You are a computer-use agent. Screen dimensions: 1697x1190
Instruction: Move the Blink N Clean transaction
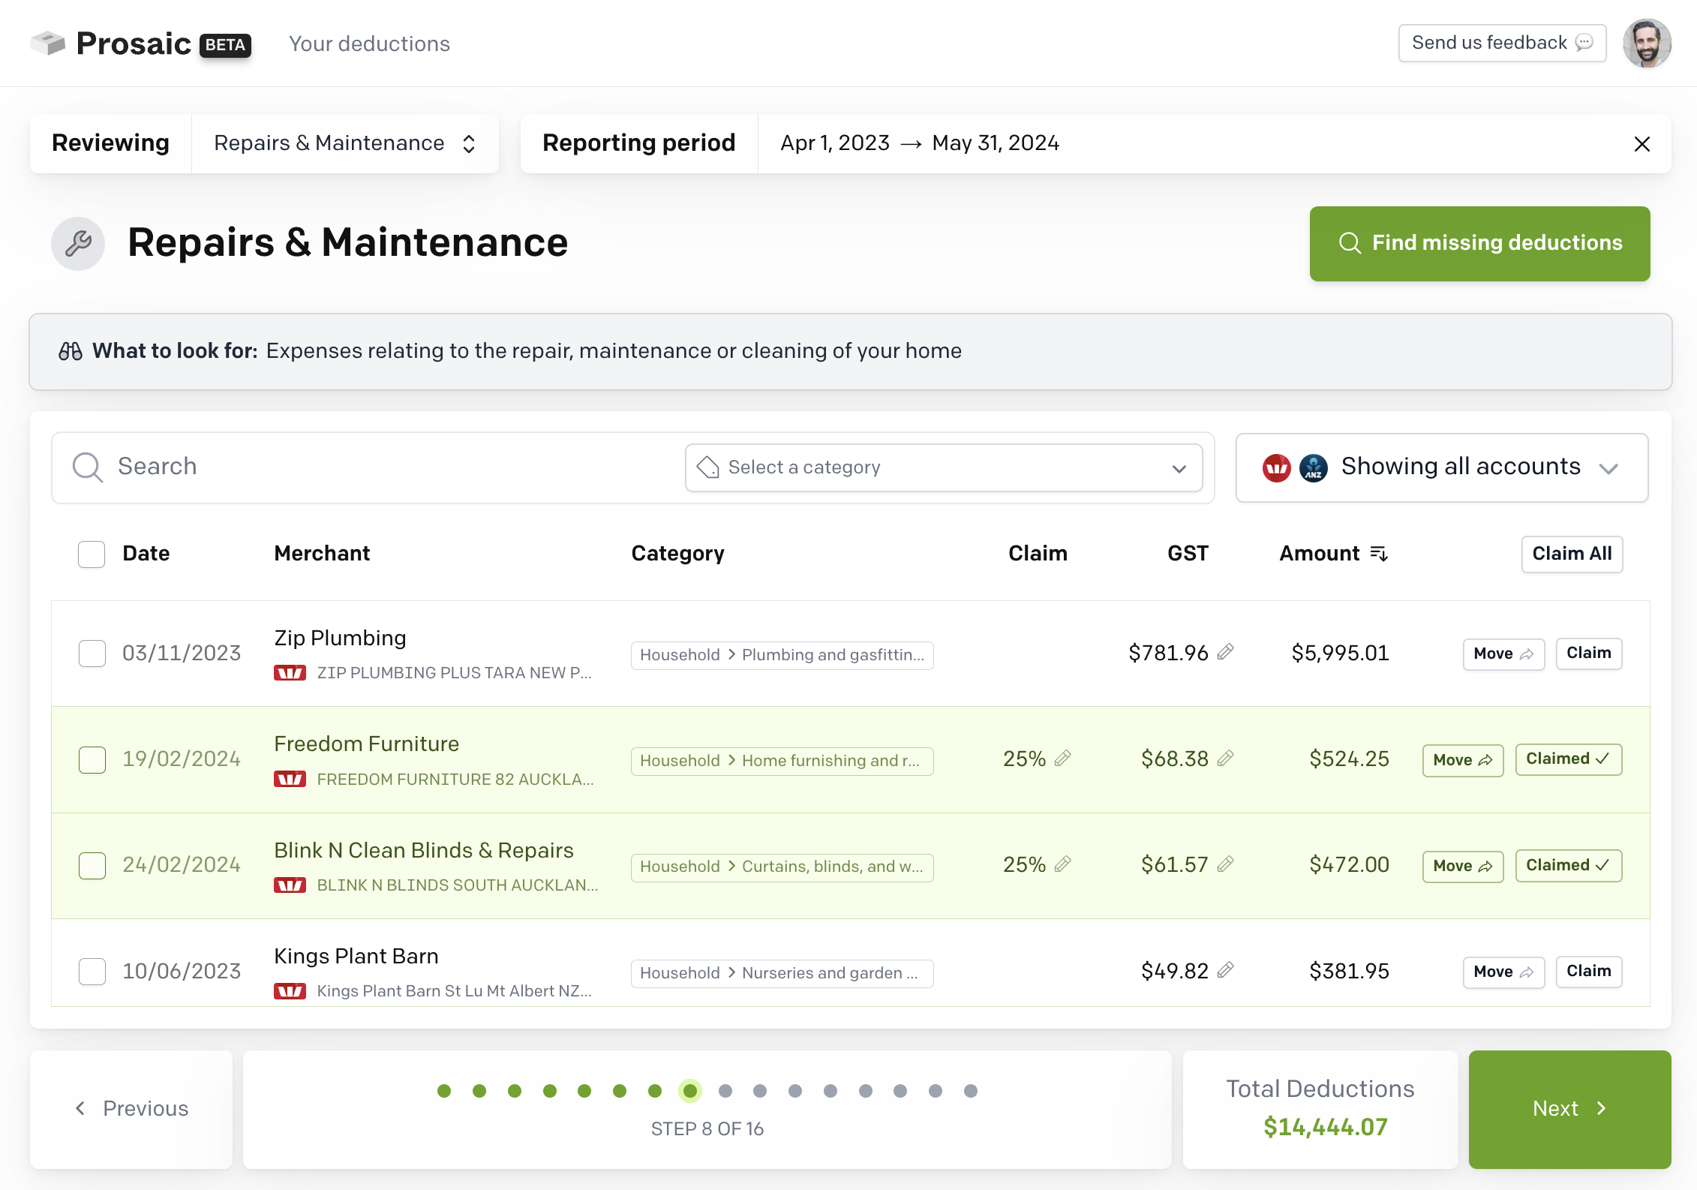click(1462, 866)
